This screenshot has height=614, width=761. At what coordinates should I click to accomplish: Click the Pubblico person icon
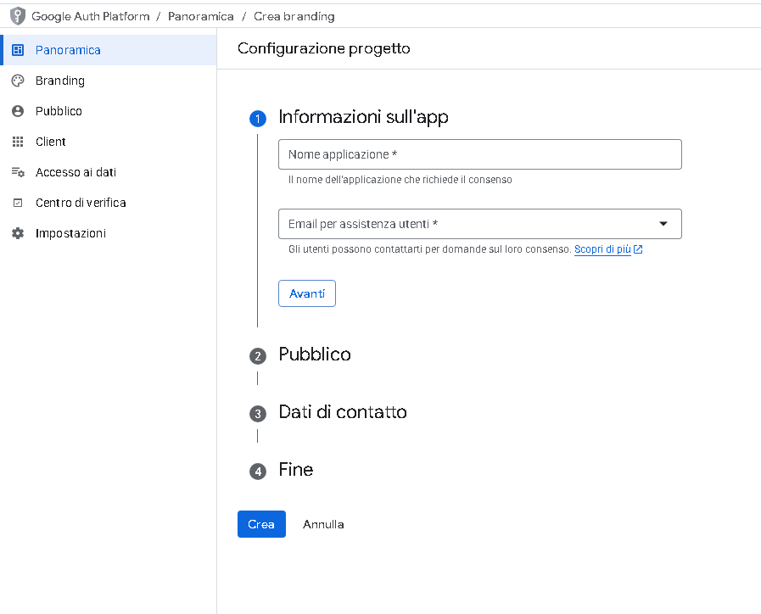coord(18,111)
